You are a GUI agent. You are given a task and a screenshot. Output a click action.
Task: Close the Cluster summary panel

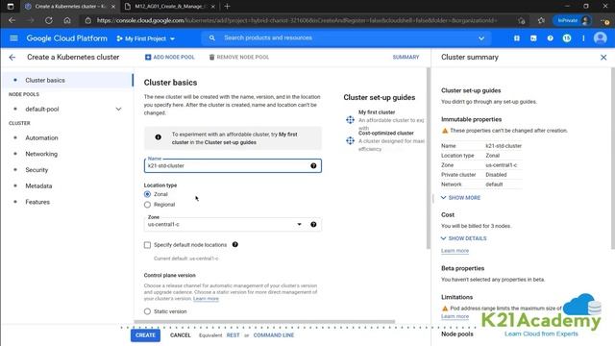(x=603, y=58)
